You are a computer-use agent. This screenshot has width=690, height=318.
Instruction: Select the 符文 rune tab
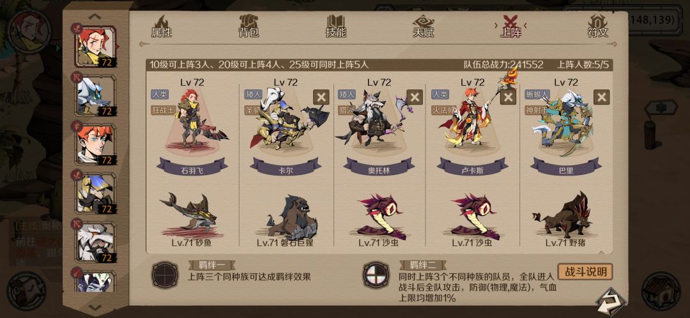tap(597, 26)
